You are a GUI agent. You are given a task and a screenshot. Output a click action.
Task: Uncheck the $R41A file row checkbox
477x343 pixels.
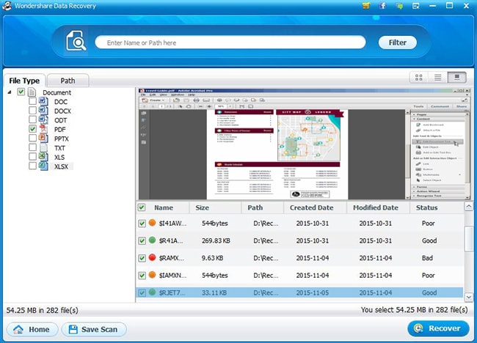point(142,241)
